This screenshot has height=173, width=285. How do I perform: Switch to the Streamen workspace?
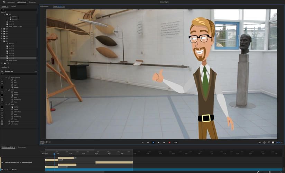point(33,2)
